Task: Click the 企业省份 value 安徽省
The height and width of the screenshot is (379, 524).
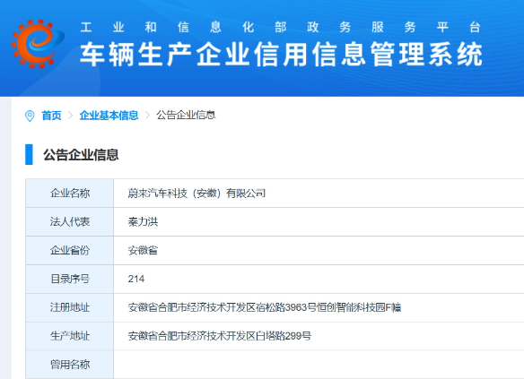Action: pos(143,250)
